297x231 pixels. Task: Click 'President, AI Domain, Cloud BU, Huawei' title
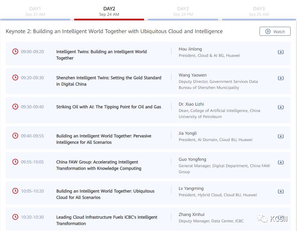[x=215, y=140]
